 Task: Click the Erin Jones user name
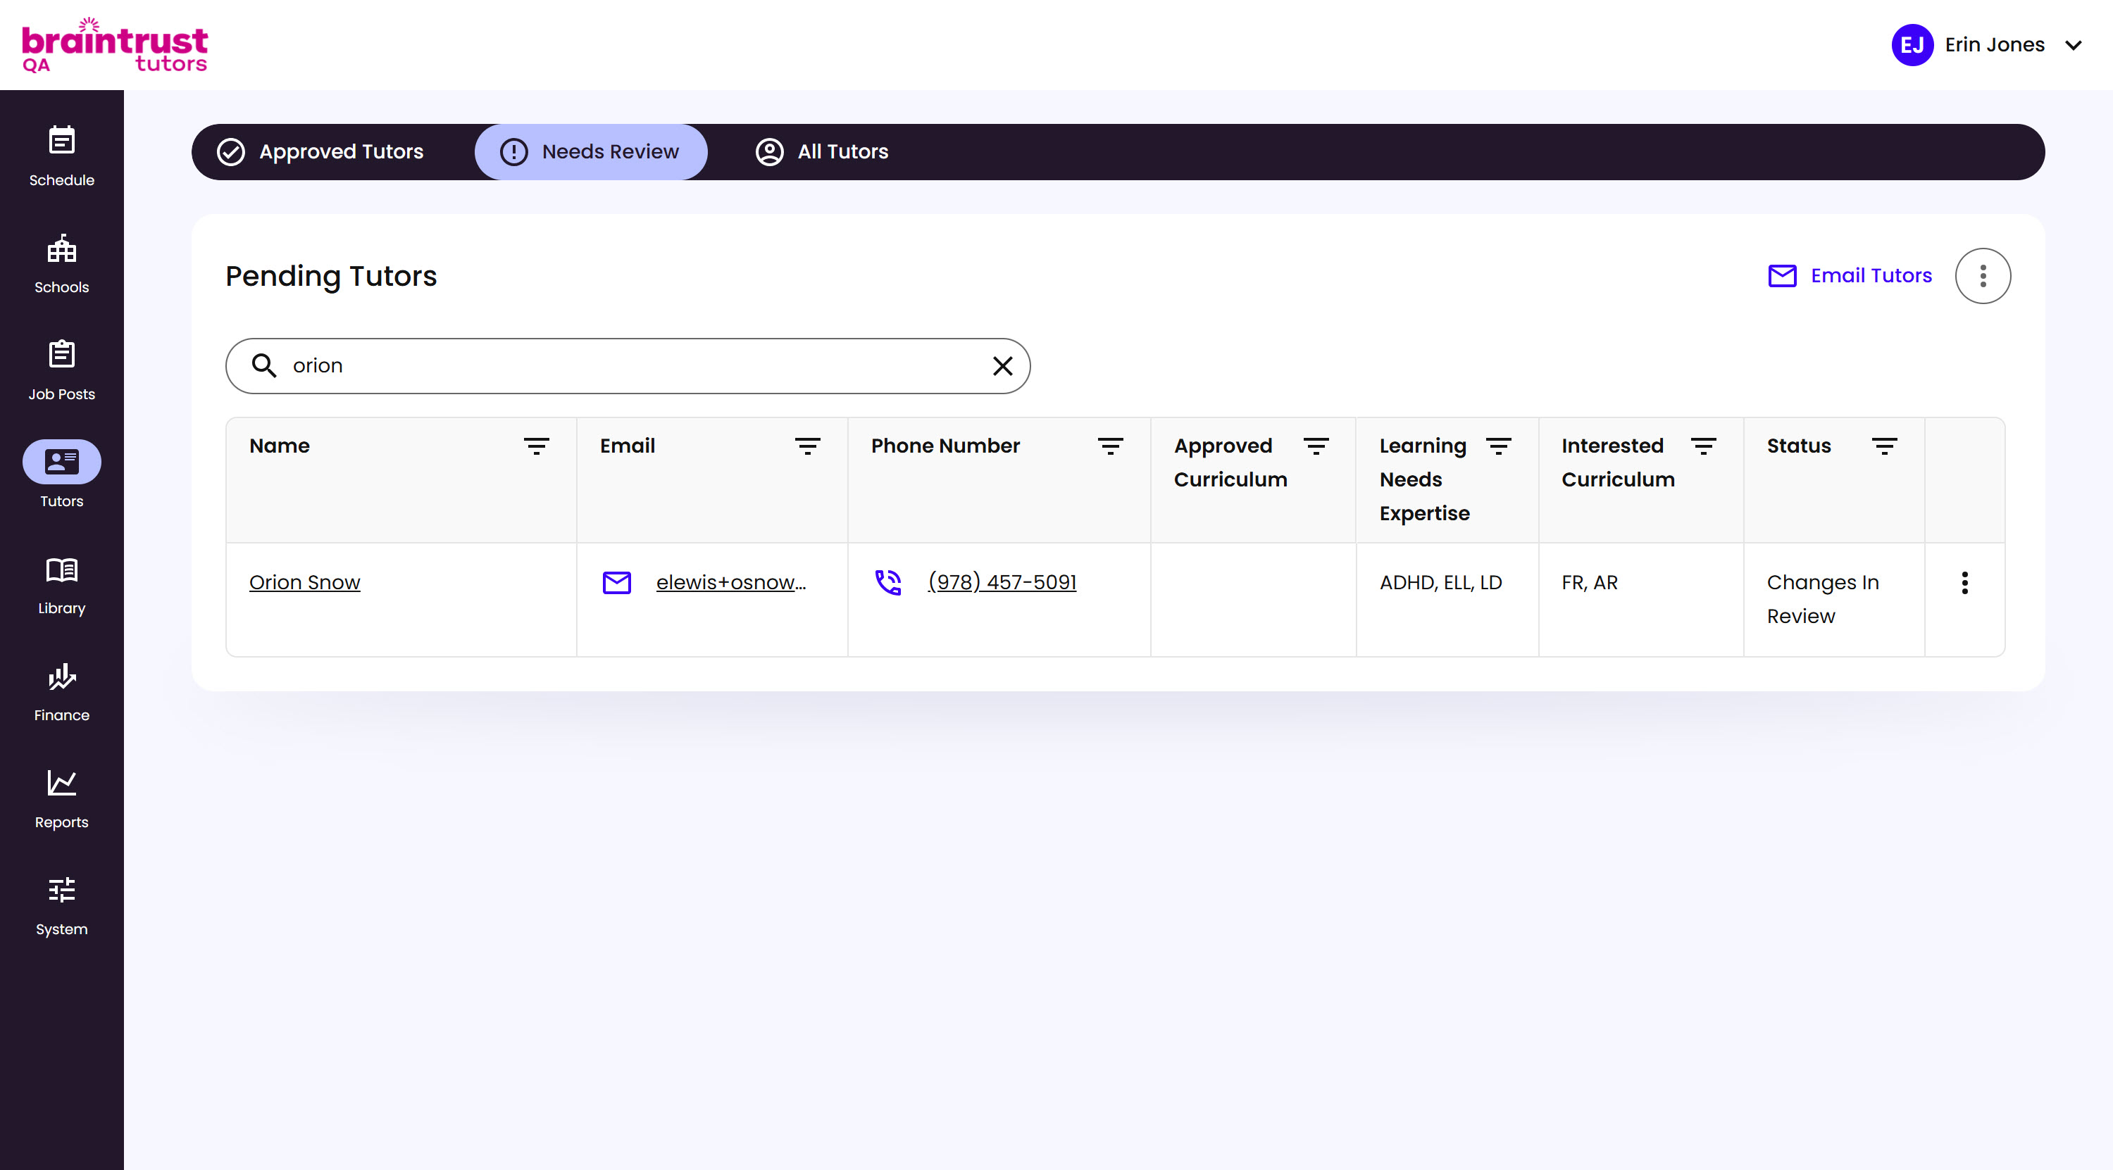(1995, 45)
